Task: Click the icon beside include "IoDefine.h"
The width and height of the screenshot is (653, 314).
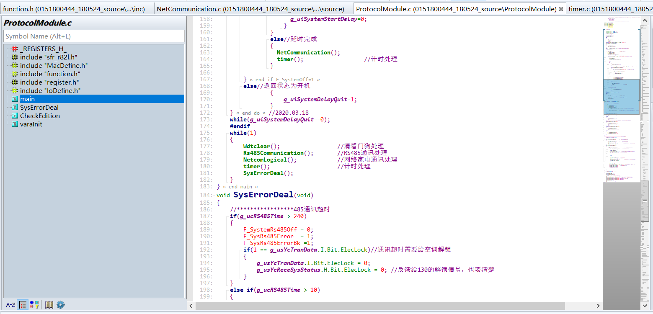Action: pos(15,90)
